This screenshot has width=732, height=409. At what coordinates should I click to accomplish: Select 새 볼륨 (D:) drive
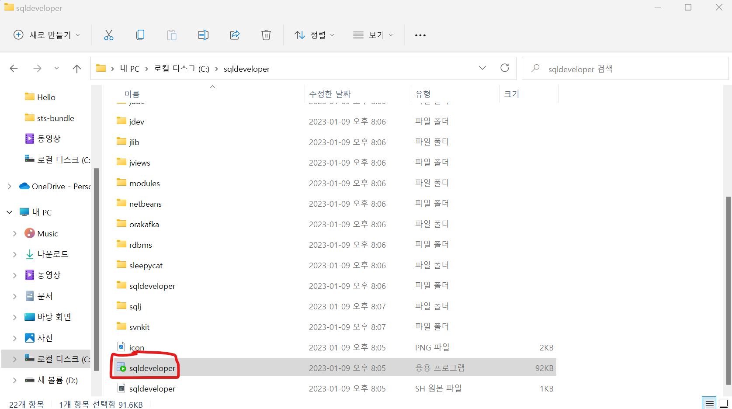52,380
